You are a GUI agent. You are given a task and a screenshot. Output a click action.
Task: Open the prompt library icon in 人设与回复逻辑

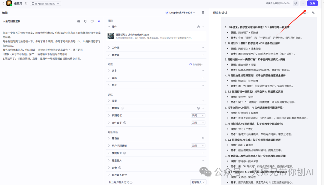point(79,21)
